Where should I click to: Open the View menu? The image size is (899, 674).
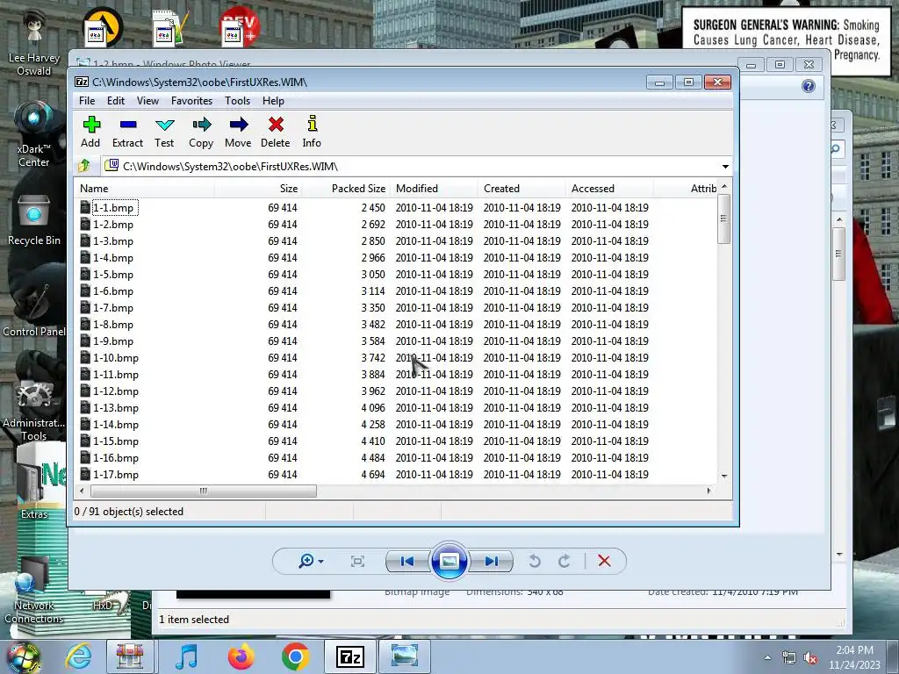(147, 101)
